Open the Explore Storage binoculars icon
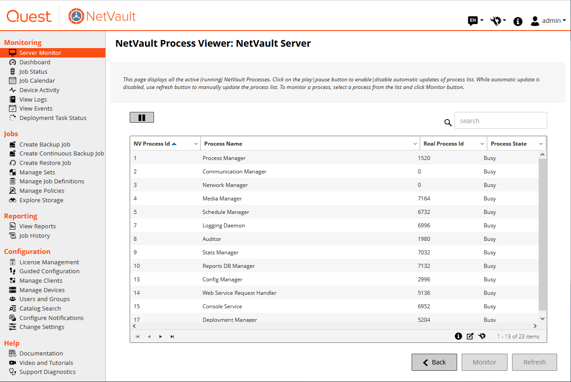 coord(13,200)
